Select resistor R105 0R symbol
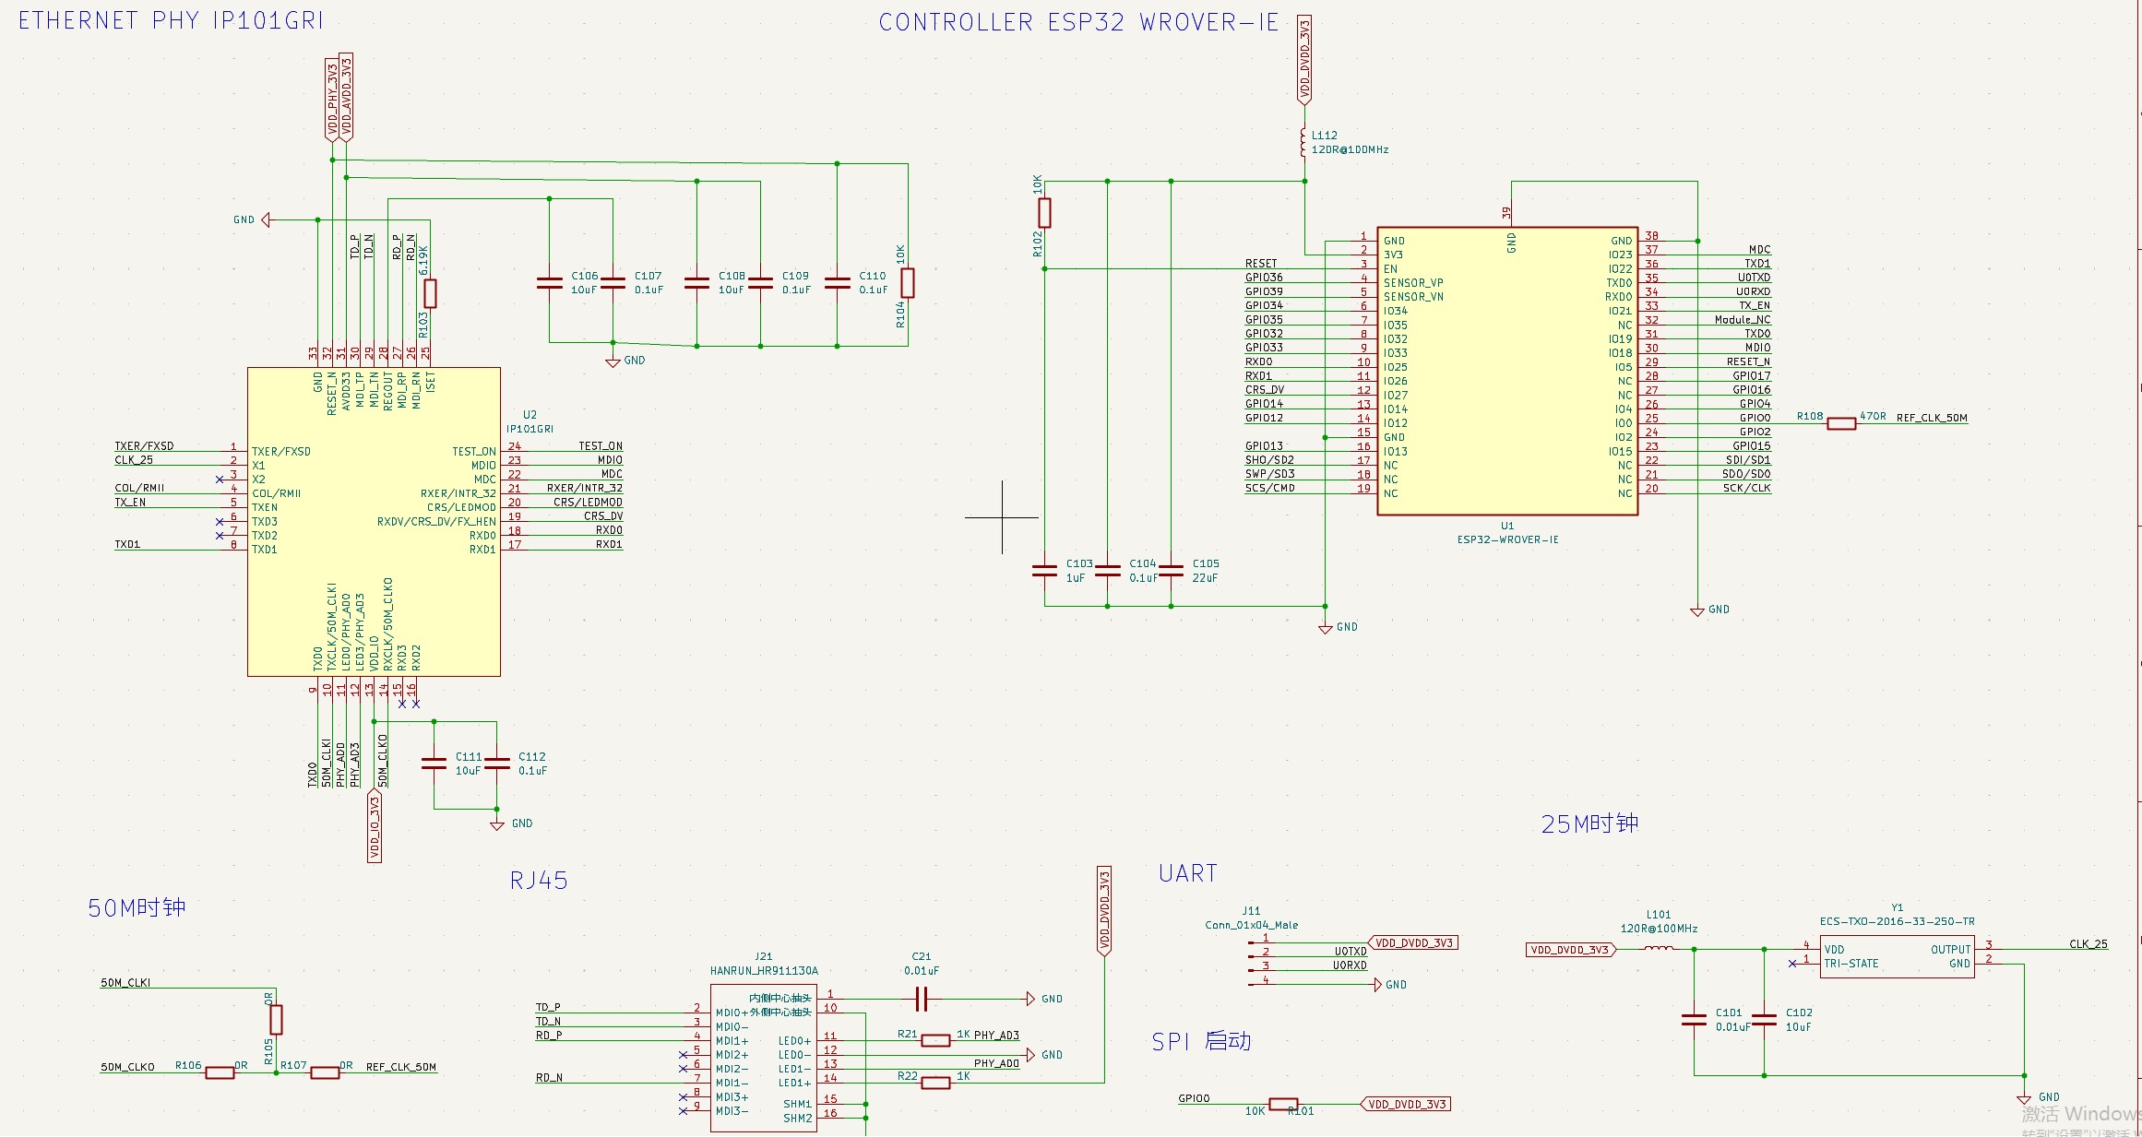Screen dimensions: 2142x1137 point(276,1020)
